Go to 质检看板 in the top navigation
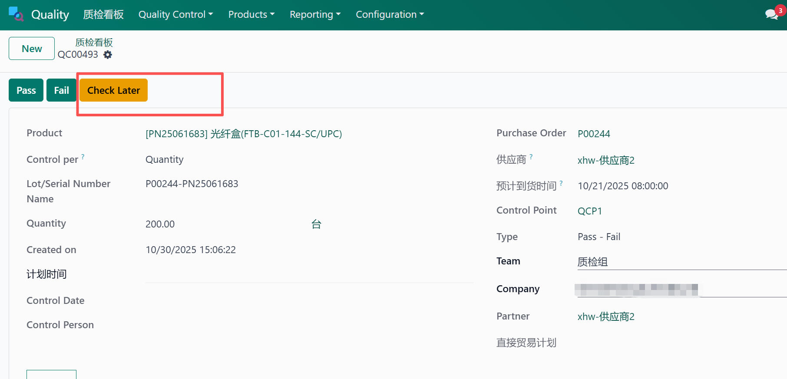The image size is (787, 379). tap(103, 14)
